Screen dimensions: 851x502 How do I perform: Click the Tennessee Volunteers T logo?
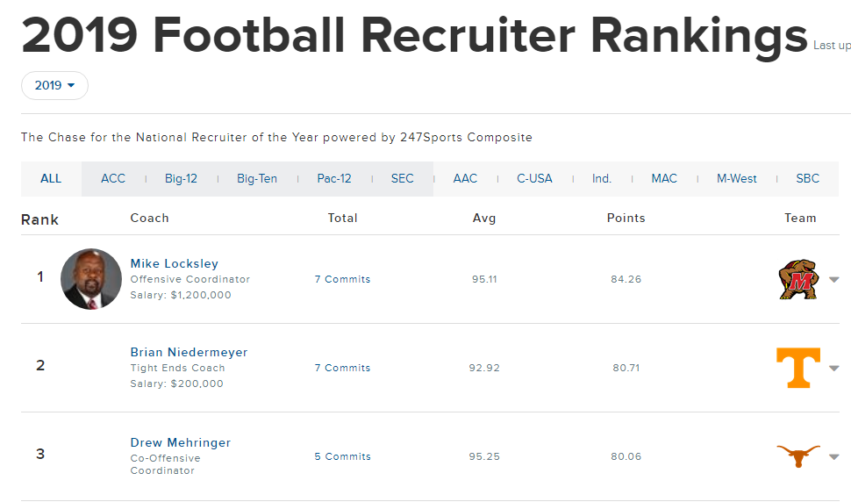[x=797, y=368]
